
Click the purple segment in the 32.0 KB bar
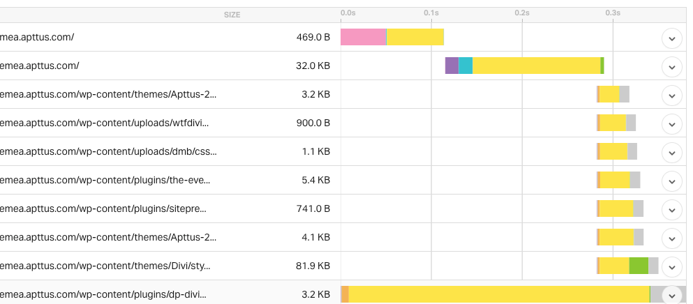[x=452, y=66]
